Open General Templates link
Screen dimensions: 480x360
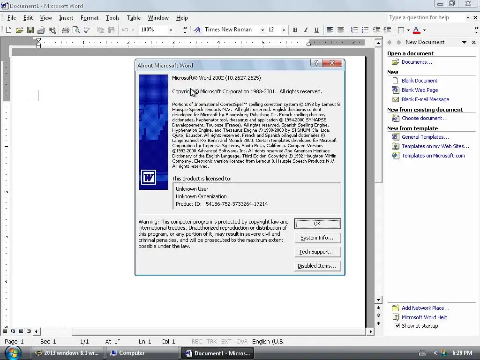pos(425,137)
